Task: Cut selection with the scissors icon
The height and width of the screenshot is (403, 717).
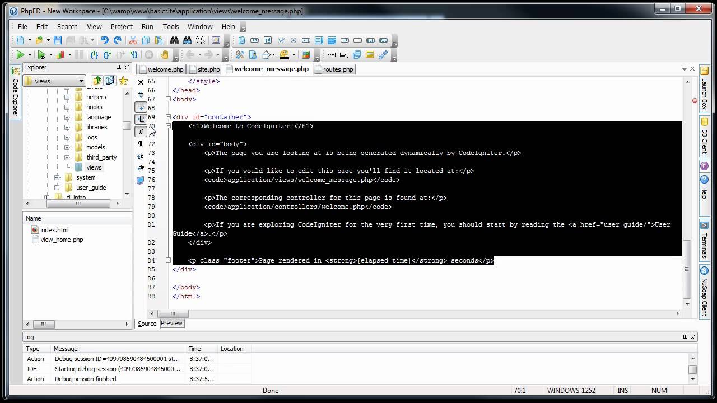Action: pos(133,40)
